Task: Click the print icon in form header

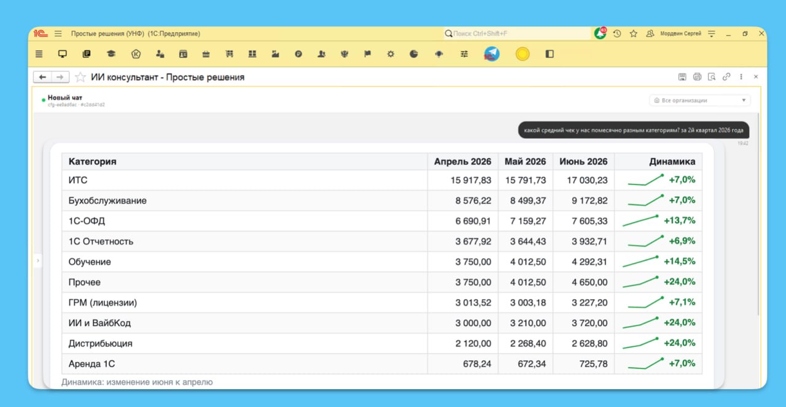Action: click(x=697, y=77)
